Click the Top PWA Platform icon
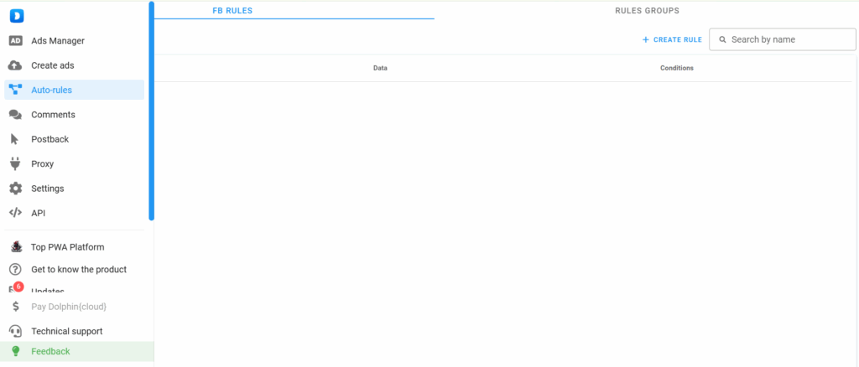Viewport: 859px width, 367px height. tap(16, 246)
